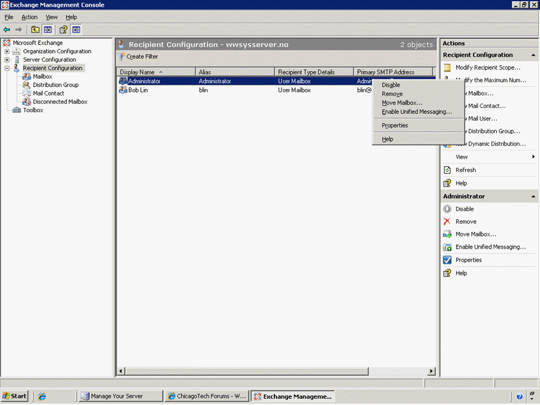Open the View submenu arrow in Actions

click(x=534, y=157)
